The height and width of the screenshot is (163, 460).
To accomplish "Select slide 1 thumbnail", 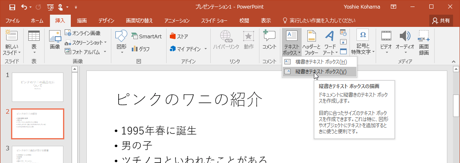I will click(x=38, y=87).
